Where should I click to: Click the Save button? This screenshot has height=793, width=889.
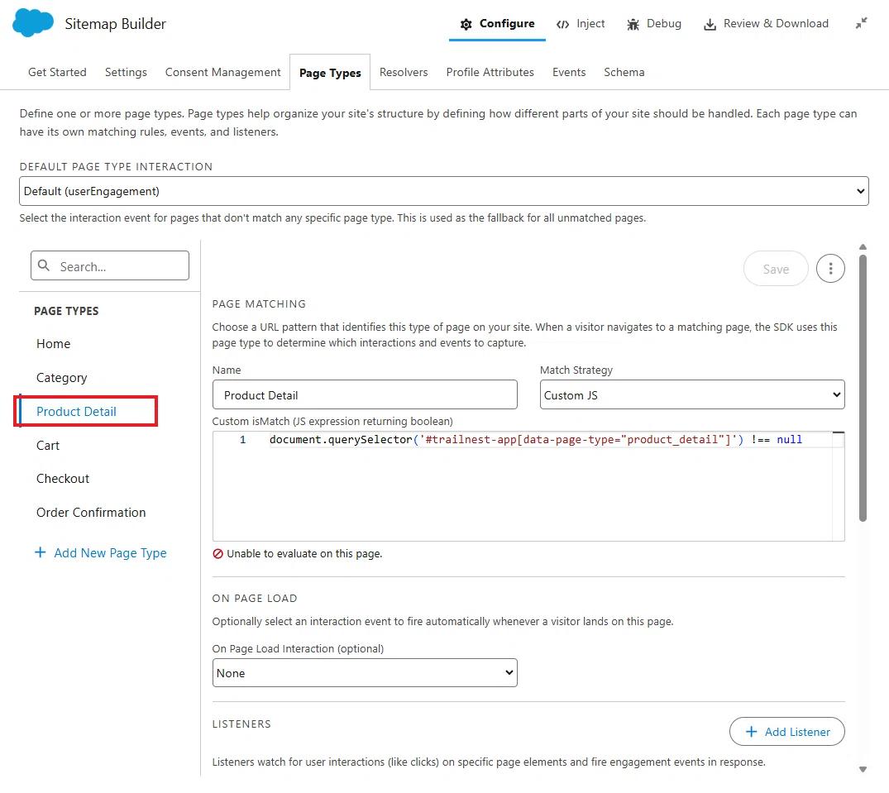[776, 269]
